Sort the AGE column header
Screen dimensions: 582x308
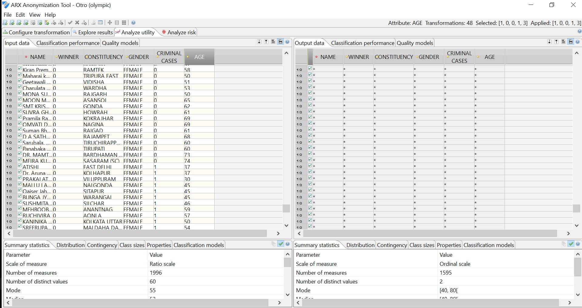[x=199, y=57]
